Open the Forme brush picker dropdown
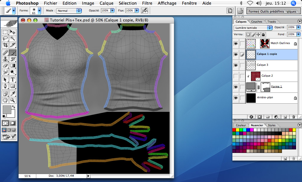The width and height of the screenshot is (302, 182). coord(39,11)
